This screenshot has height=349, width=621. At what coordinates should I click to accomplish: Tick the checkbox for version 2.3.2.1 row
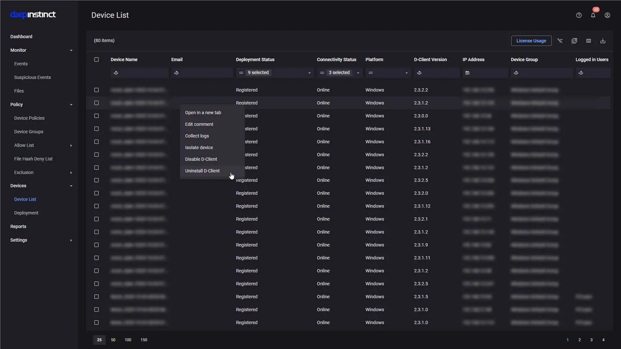[96, 219]
